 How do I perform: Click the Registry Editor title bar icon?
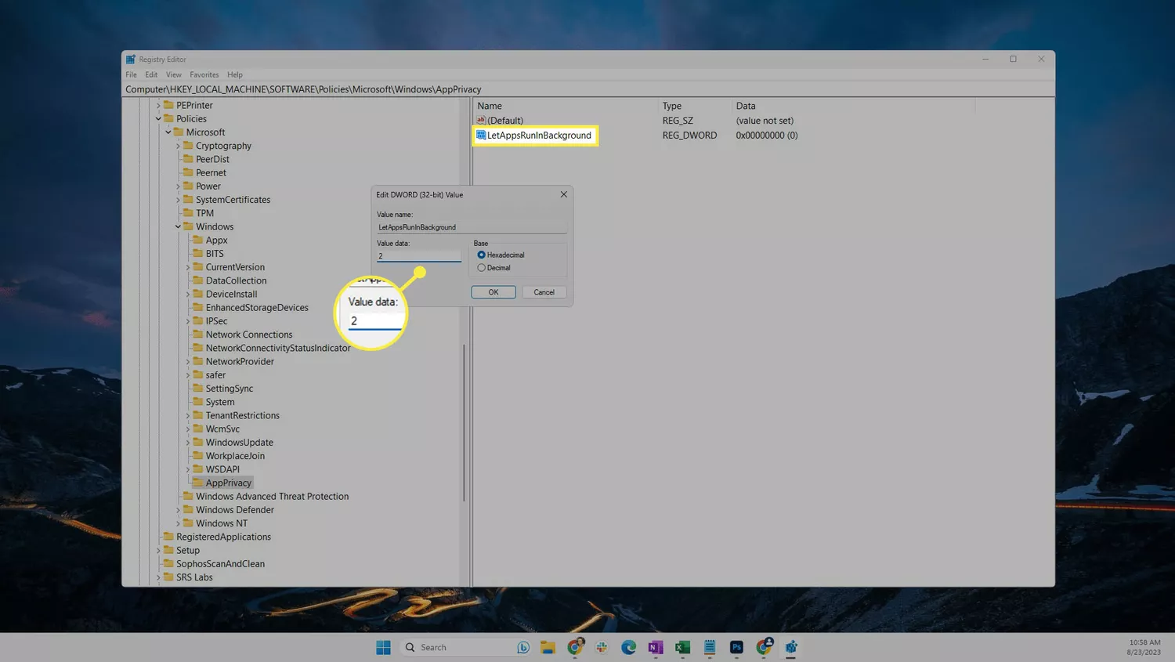131,60
